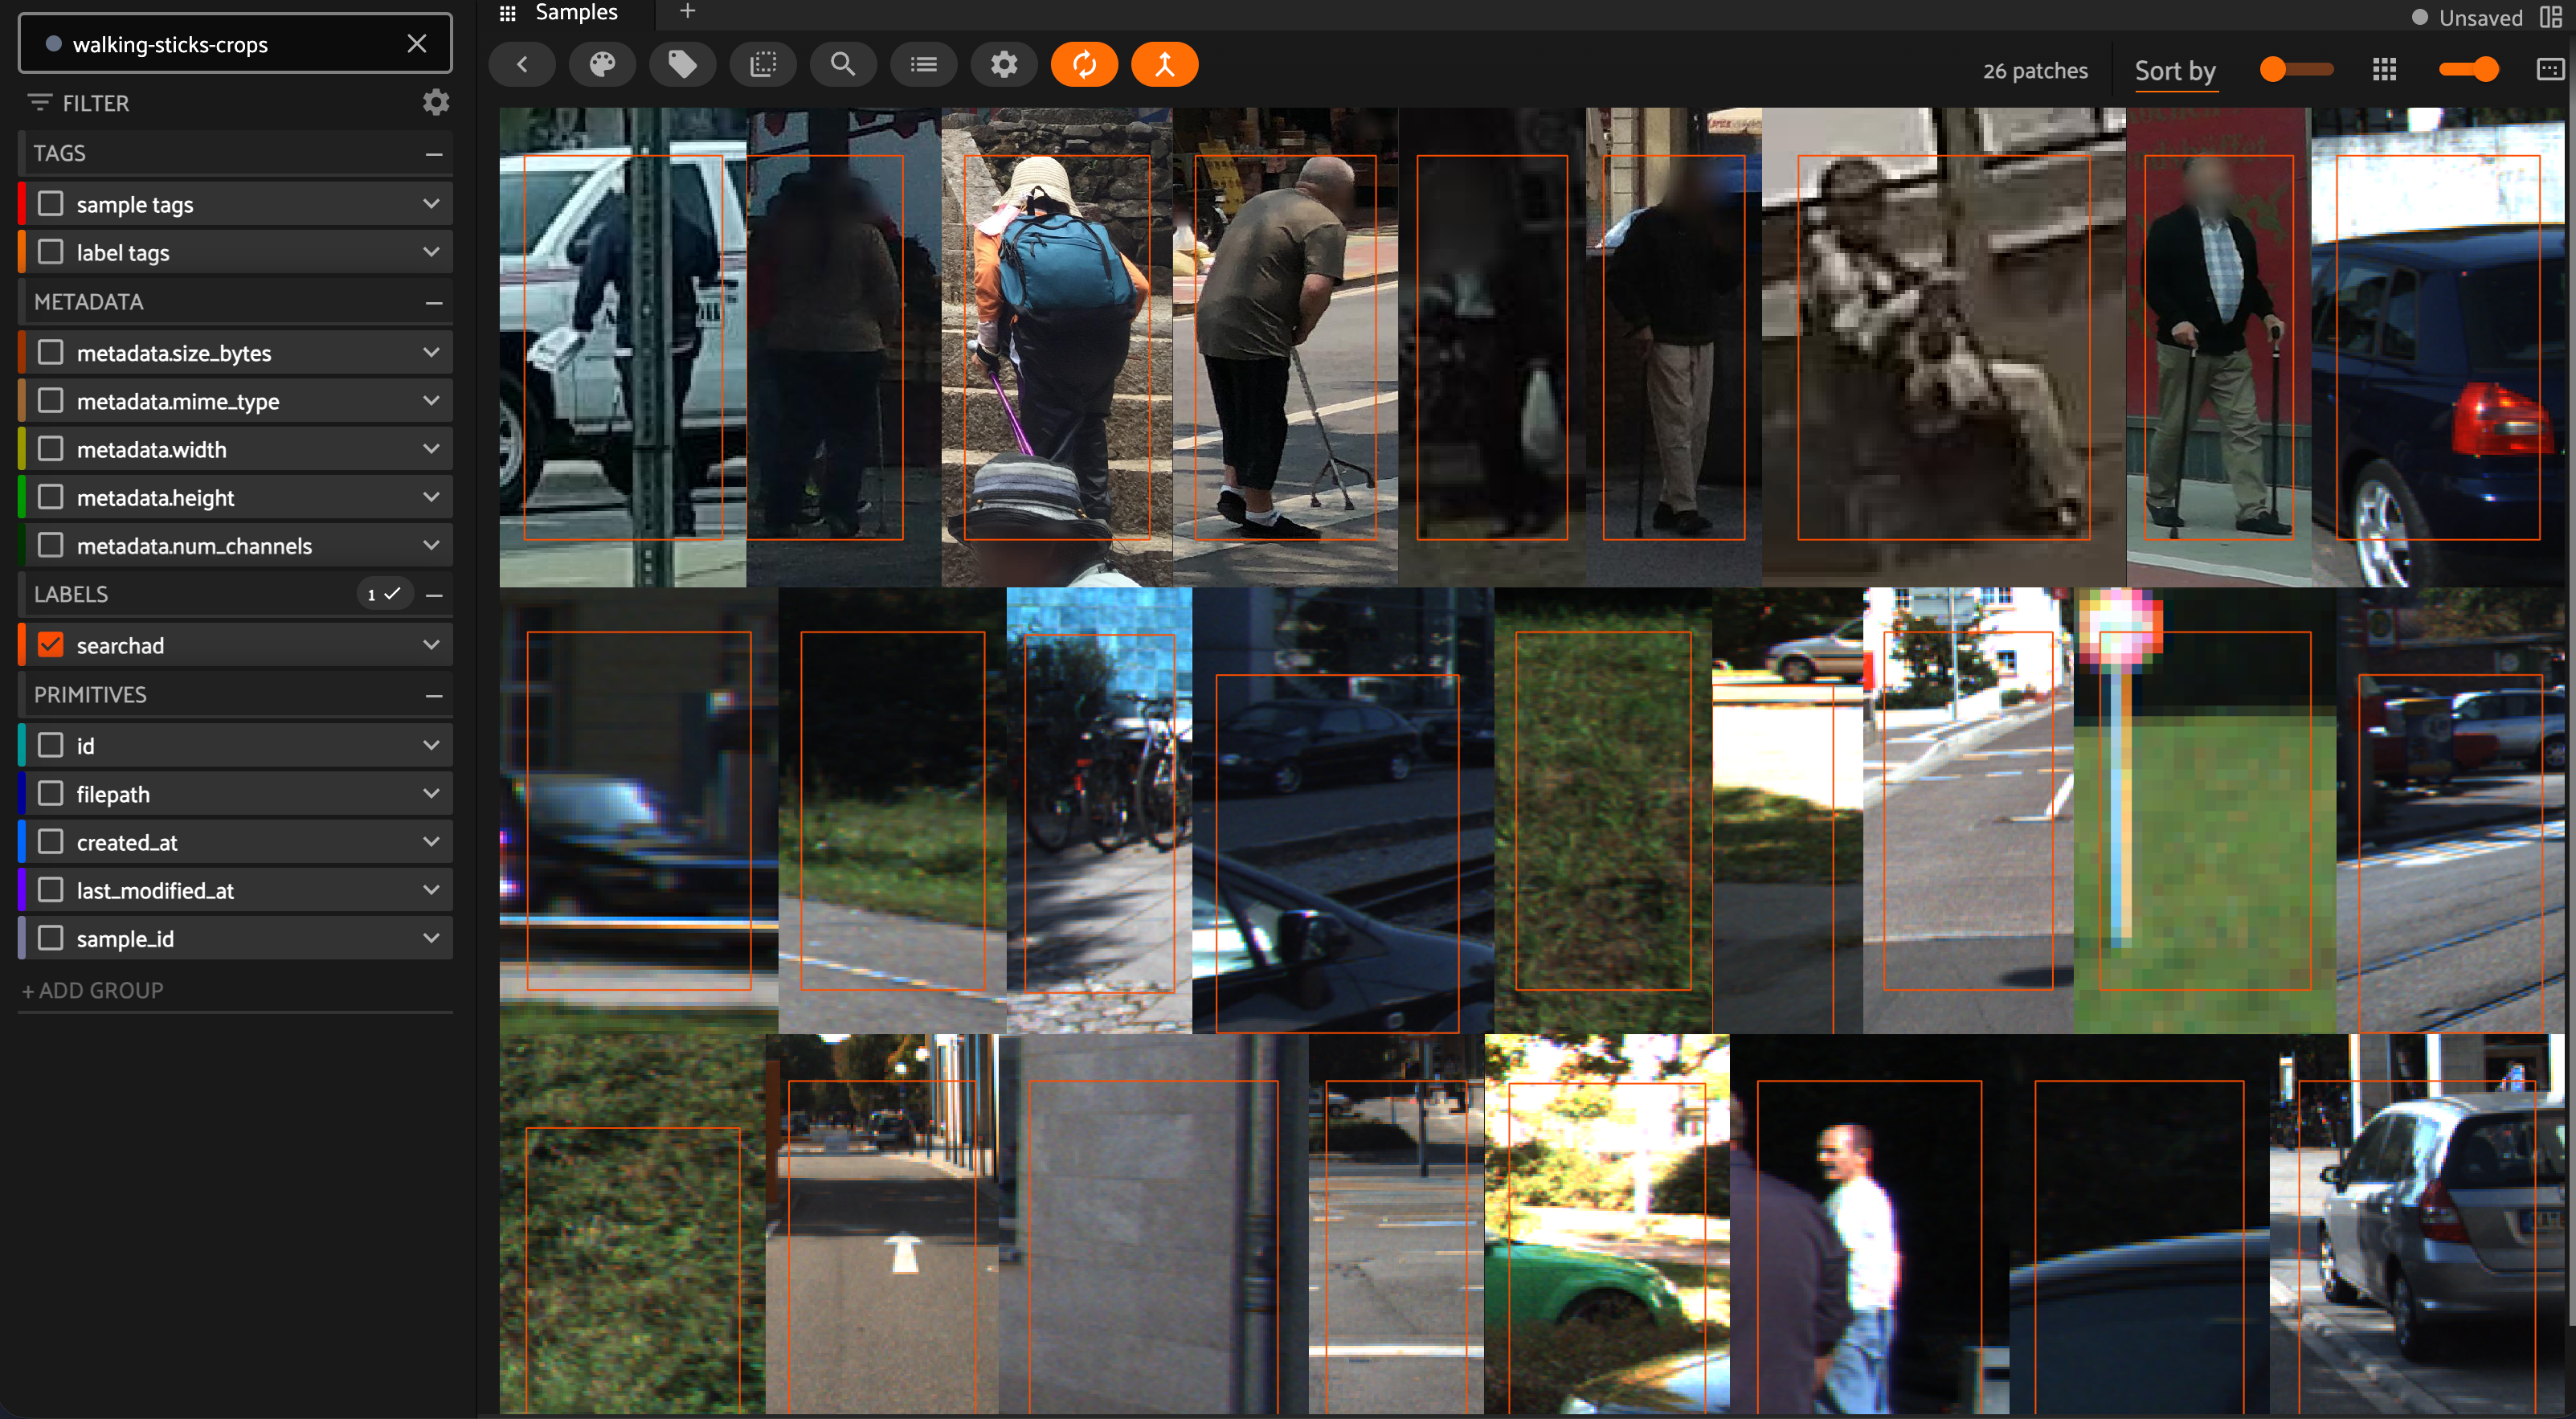The height and width of the screenshot is (1419, 2576).
Task: Open the color scheme palette icon
Action: coord(602,65)
